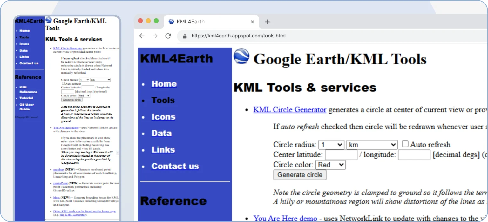Screen dimensions: 488x222
Task: Click the browser forward arrow
Action: point(155,36)
